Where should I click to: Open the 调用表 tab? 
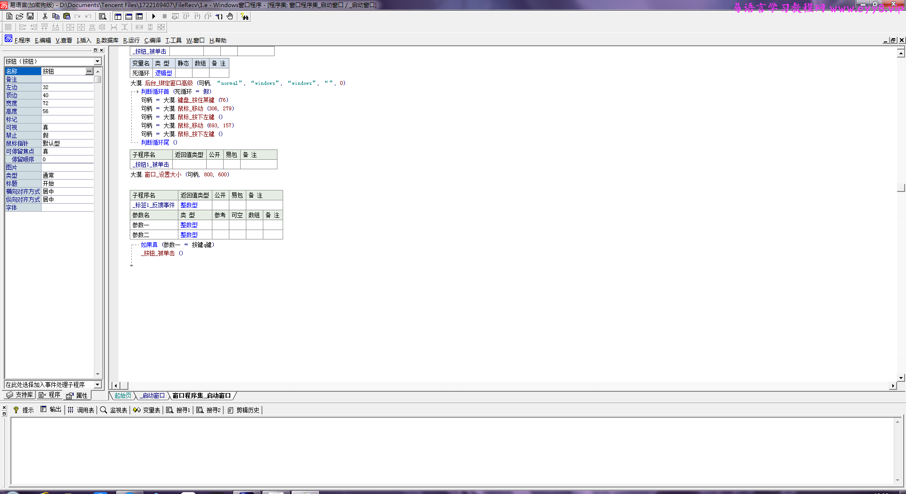tap(81, 410)
